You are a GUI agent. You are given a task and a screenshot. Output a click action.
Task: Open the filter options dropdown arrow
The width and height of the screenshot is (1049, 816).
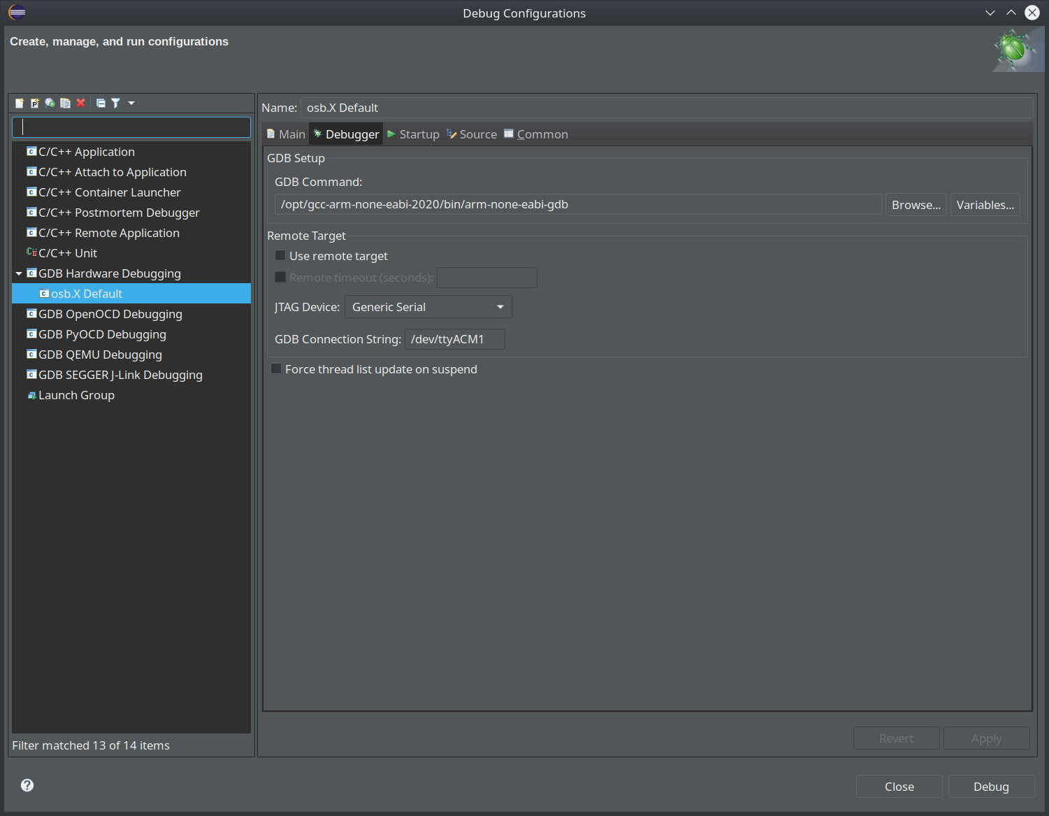pyautogui.click(x=131, y=103)
